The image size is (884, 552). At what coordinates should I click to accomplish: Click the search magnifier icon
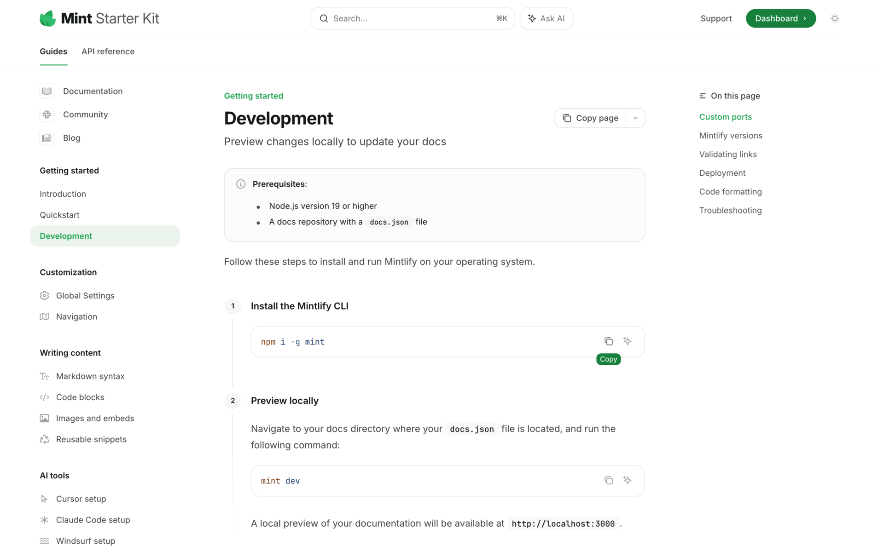pos(324,18)
